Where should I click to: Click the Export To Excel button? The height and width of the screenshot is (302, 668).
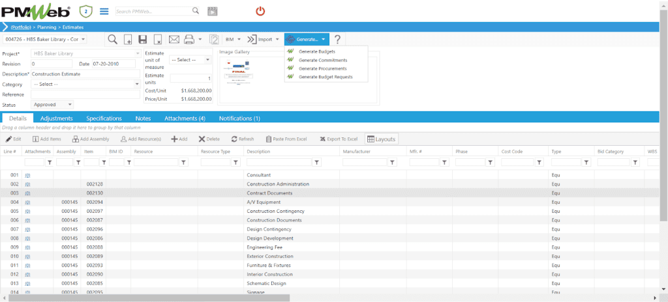[339, 139]
